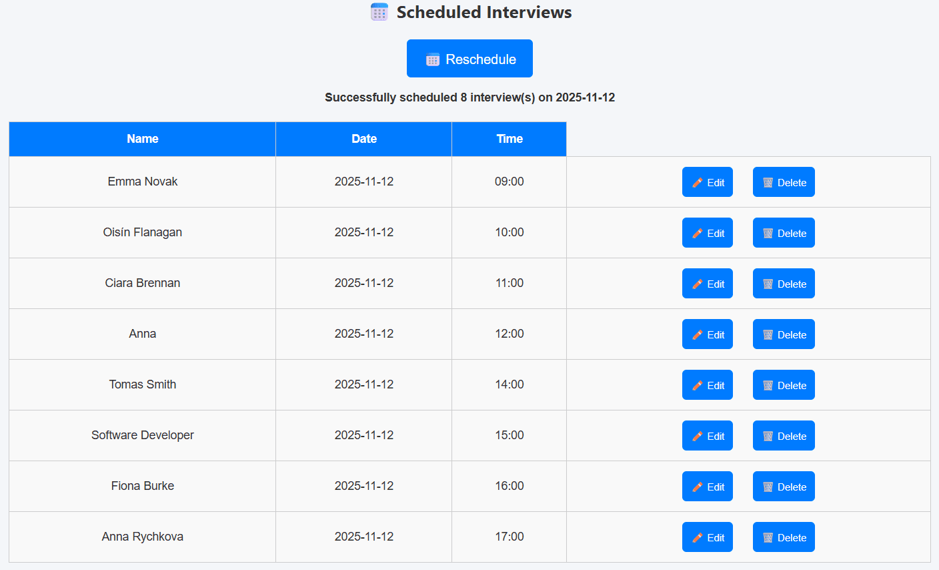This screenshot has height=570, width=939.
Task: Click the calendar icon on Reschedule button
Action: tap(433, 59)
